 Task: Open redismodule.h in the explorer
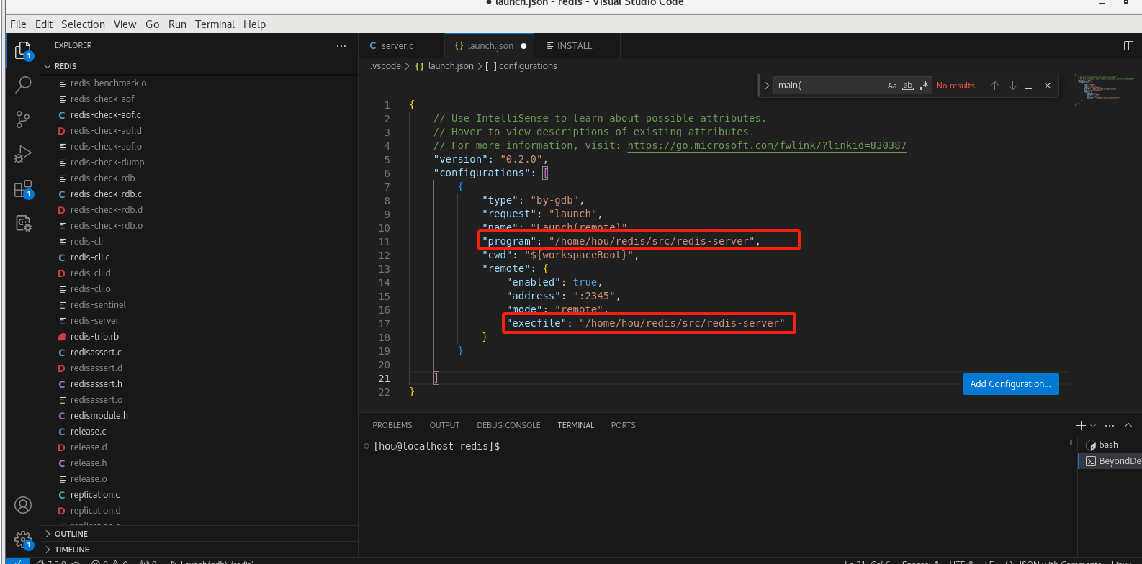pyautogui.click(x=99, y=415)
